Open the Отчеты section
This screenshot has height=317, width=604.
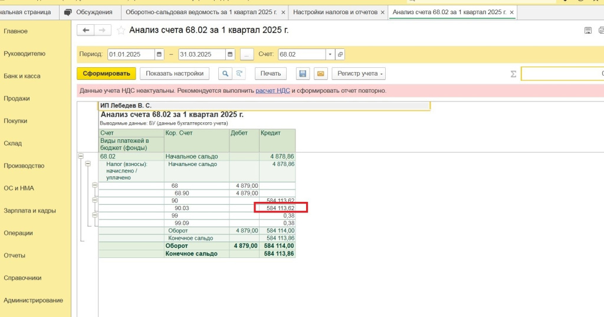pyautogui.click(x=14, y=255)
